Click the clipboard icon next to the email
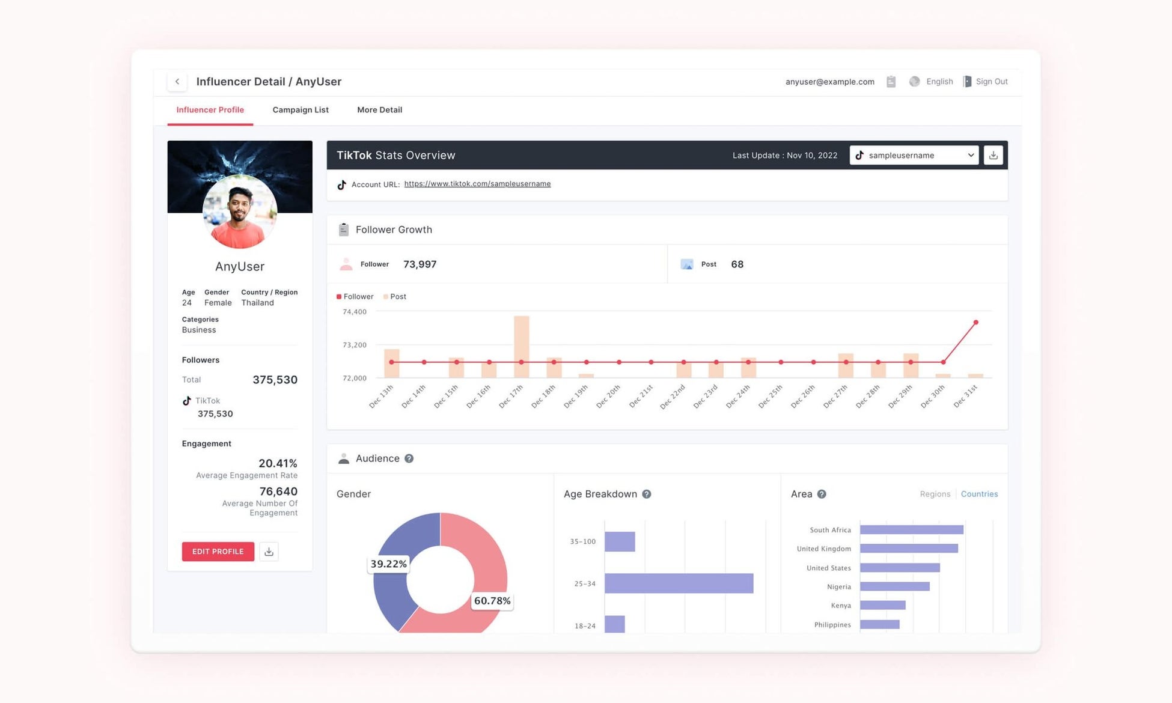This screenshot has width=1172, height=703. coord(891,82)
